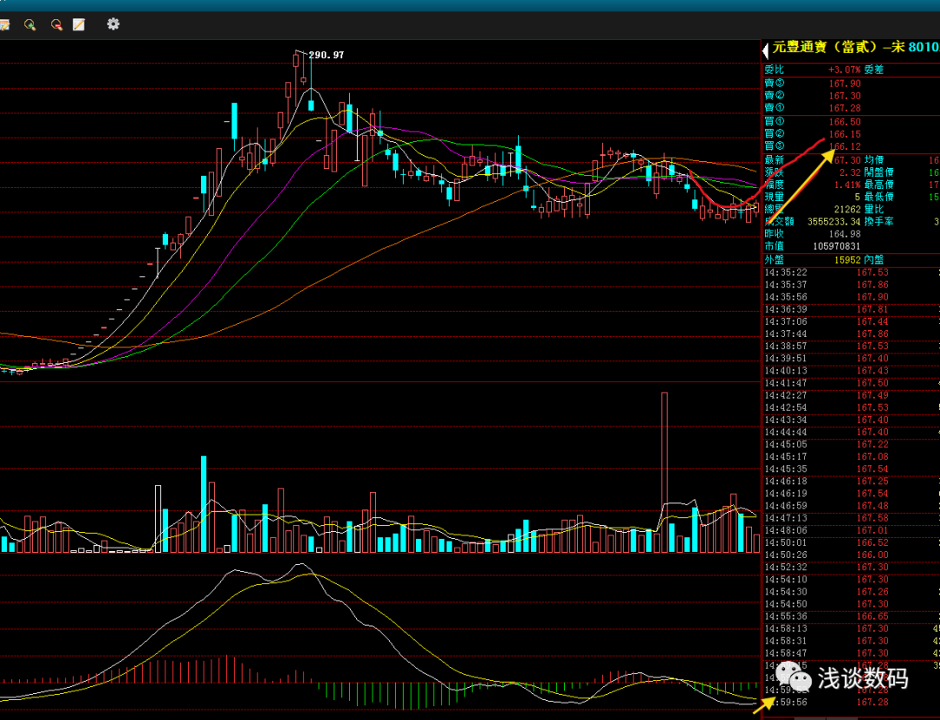Select sell level 1 price 167.28
The width and height of the screenshot is (940, 720).
point(844,108)
